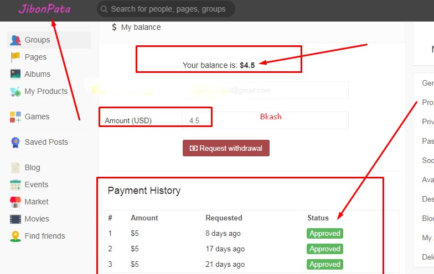Click the Find friends location icon

point(15,236)
